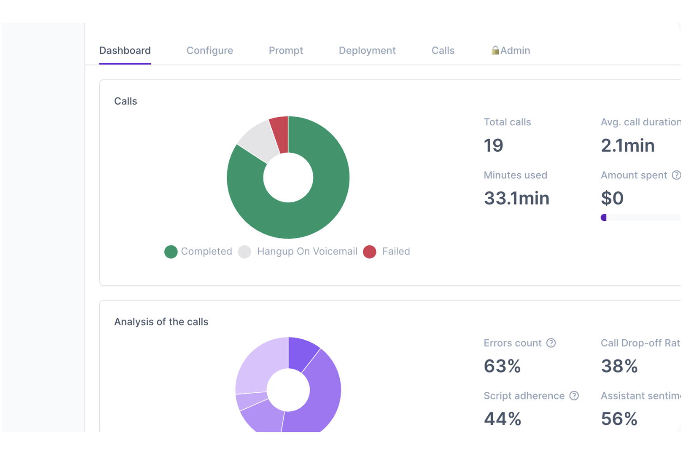Click the Amount spent progress bar
Viewport: 683px width, 455px height.
click(x=641, y=217)
